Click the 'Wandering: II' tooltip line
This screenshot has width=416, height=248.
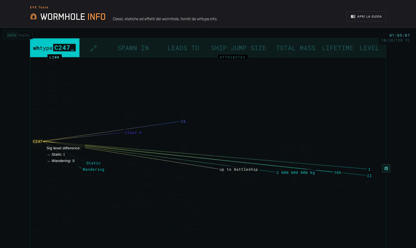61,161
